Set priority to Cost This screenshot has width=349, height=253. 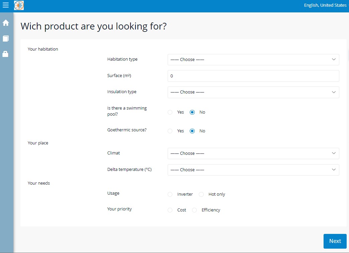point(170,210)
